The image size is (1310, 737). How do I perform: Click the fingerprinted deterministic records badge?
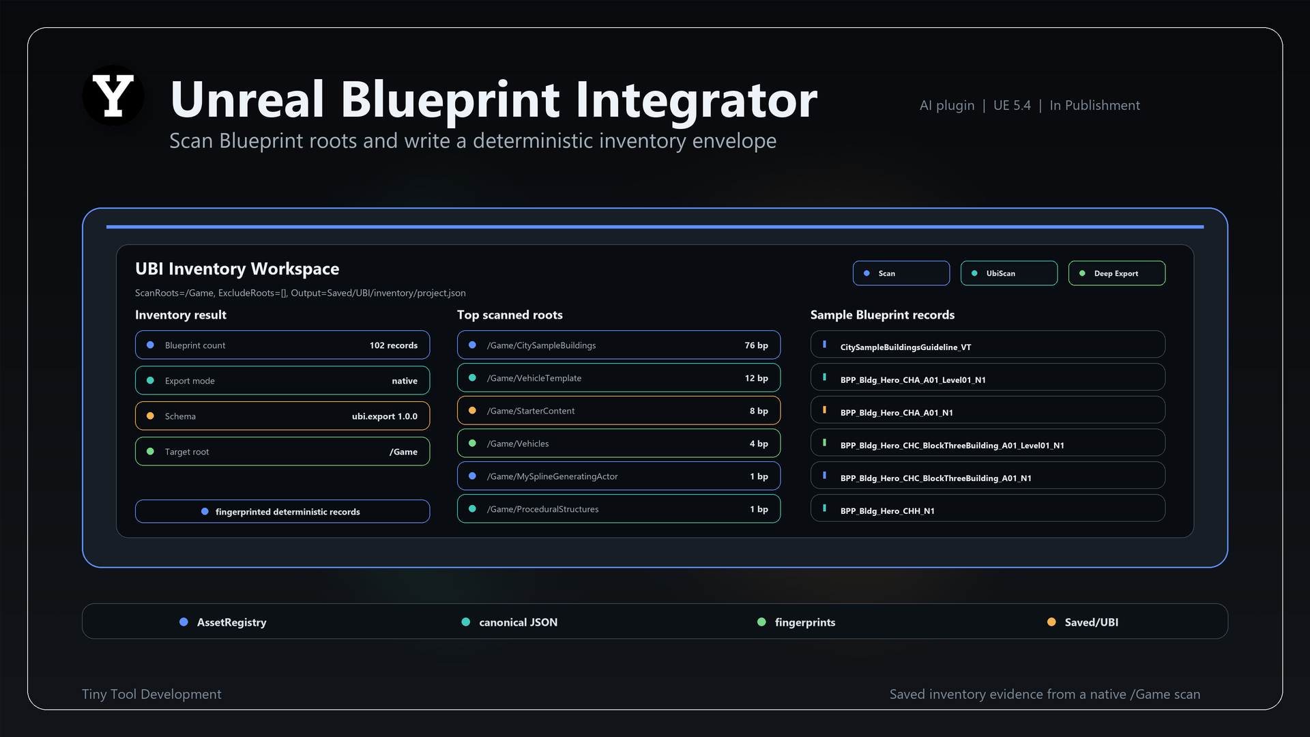(x=282, y=512)
